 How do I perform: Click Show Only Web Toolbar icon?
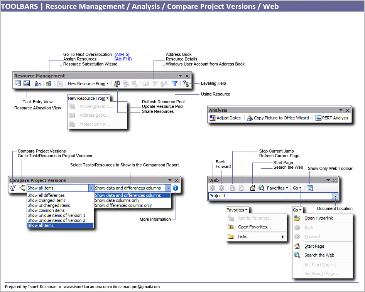coord(310,188)
